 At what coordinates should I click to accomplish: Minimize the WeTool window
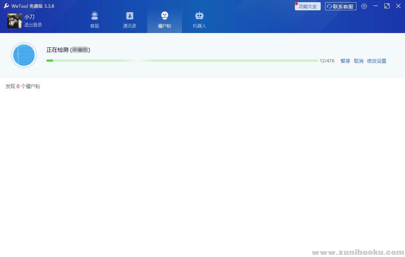pyautogui.click(x=376, y=6)
